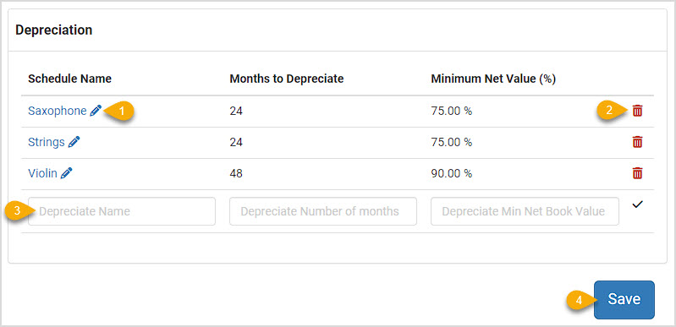Select the Depreciate Min Net Book Value field
Viewport: 676px width, 327px height.
525,211
